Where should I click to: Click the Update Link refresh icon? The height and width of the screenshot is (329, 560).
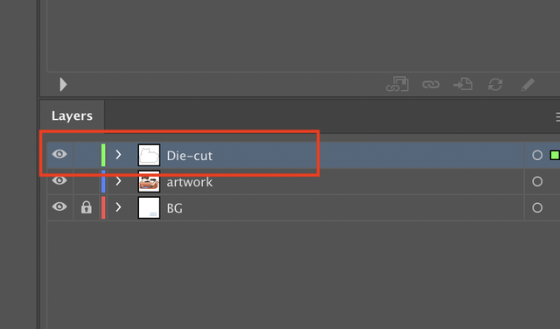tap(495, 85)
